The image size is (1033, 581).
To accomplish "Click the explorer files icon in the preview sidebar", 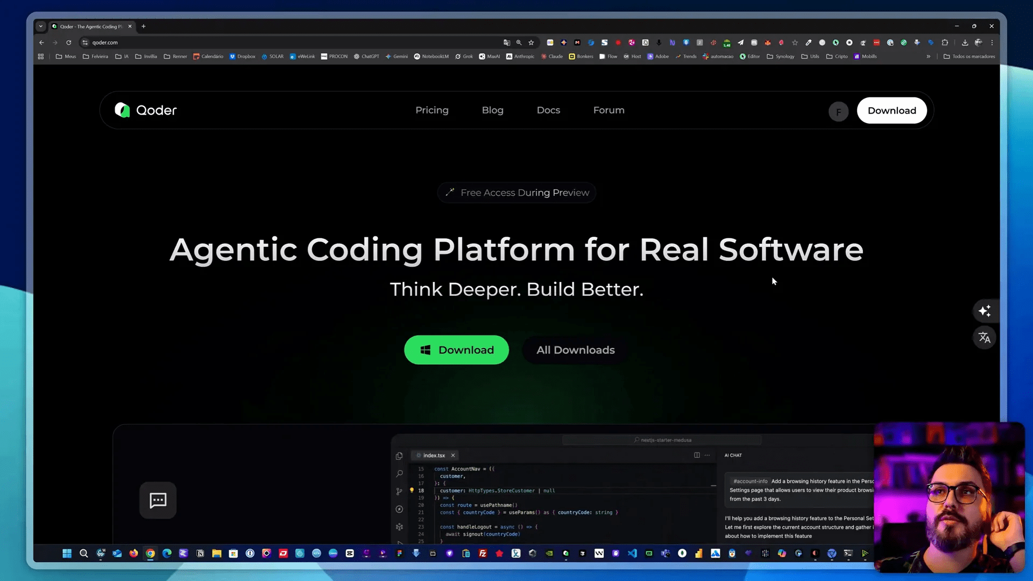I will (399, 456).
